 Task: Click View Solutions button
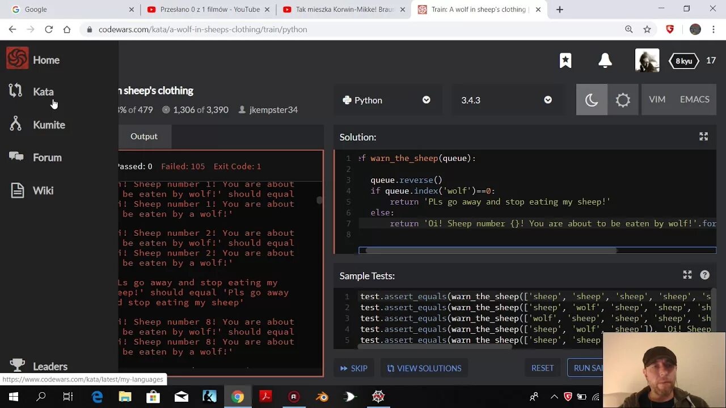click(424, 368)
